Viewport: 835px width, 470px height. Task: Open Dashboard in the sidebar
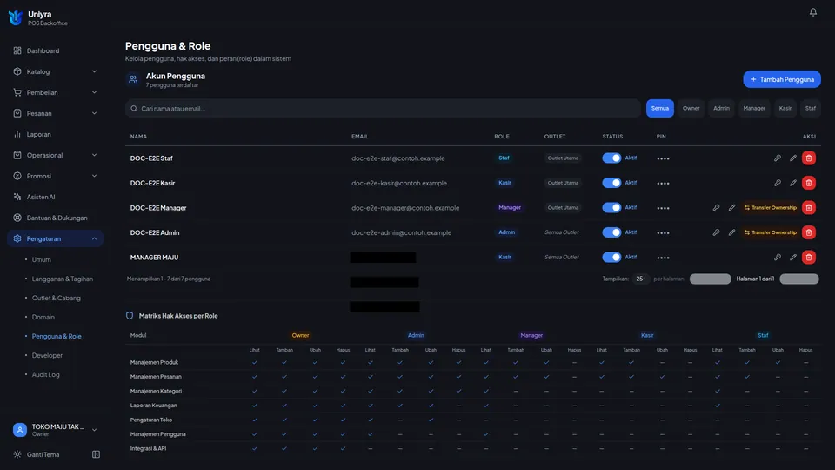pyautogui.click(x=56, y=50)
